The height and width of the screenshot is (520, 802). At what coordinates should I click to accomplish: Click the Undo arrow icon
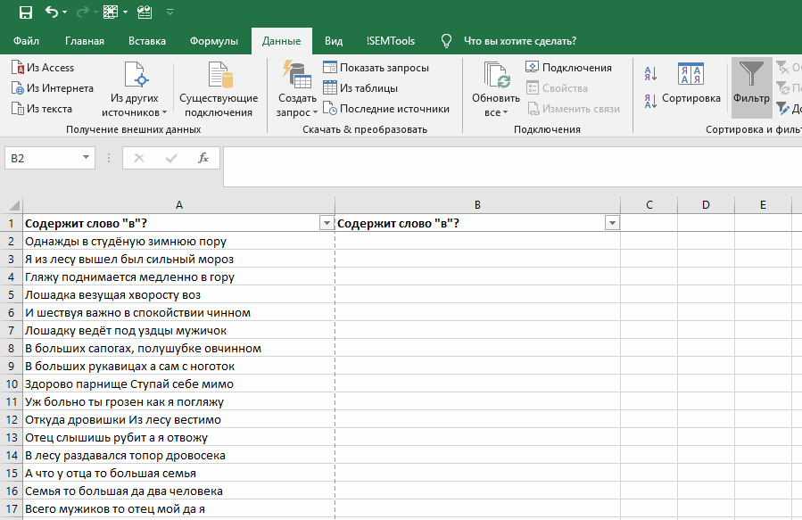click(52, 12)
